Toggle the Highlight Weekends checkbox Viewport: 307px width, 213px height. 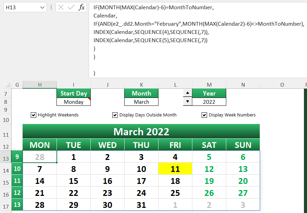pos(34,115)
